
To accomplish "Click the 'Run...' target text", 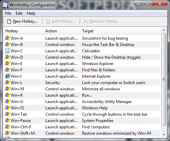I will point(87,95).
